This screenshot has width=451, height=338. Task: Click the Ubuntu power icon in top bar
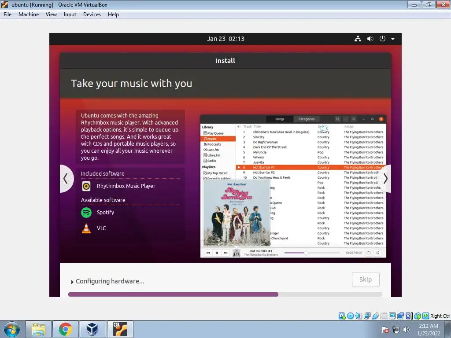[382, 39]
